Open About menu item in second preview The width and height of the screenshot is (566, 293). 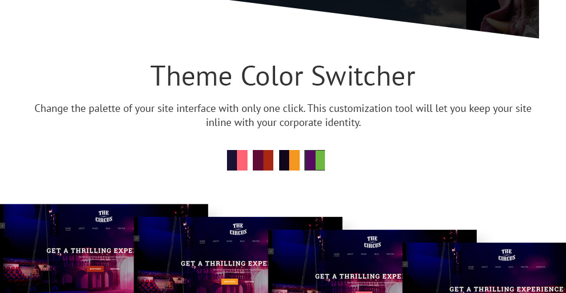pyautogui.click(x=216, y=241)
